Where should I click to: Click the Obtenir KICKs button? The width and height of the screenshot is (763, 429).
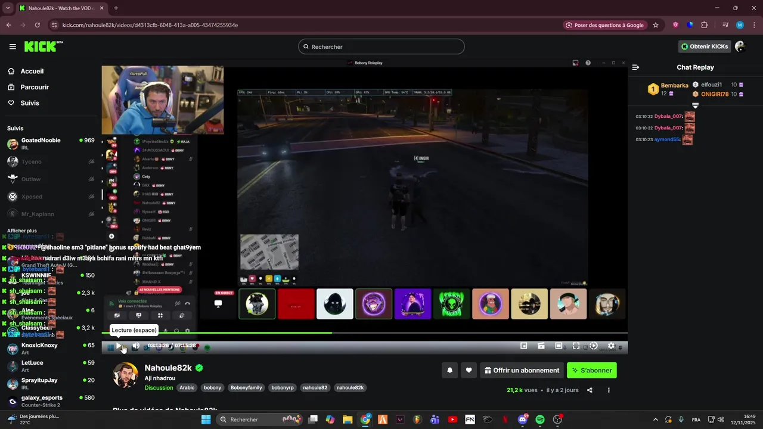point(705,46)
